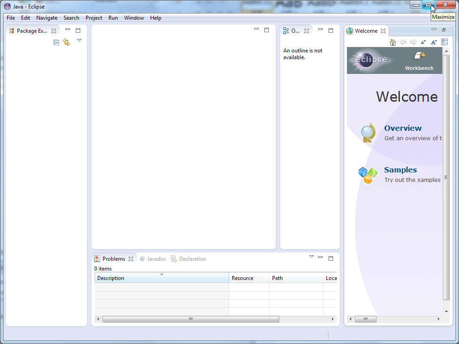This screenshot has width=459, height=344.
Task: Minimize the Package Explorer view
Action: point(68,29)
